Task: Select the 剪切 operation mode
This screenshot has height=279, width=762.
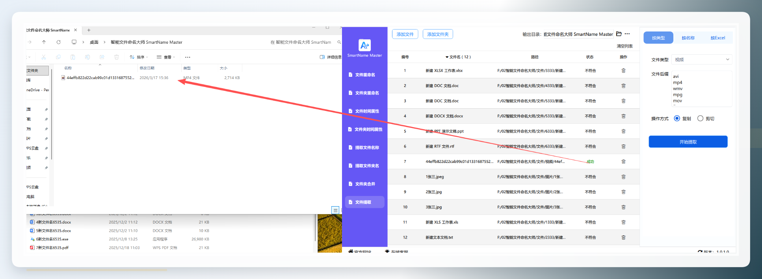Action: coord(700,118)
